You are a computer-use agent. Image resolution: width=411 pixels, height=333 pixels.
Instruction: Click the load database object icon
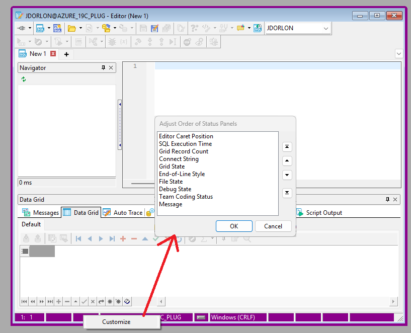click(106, 28)
